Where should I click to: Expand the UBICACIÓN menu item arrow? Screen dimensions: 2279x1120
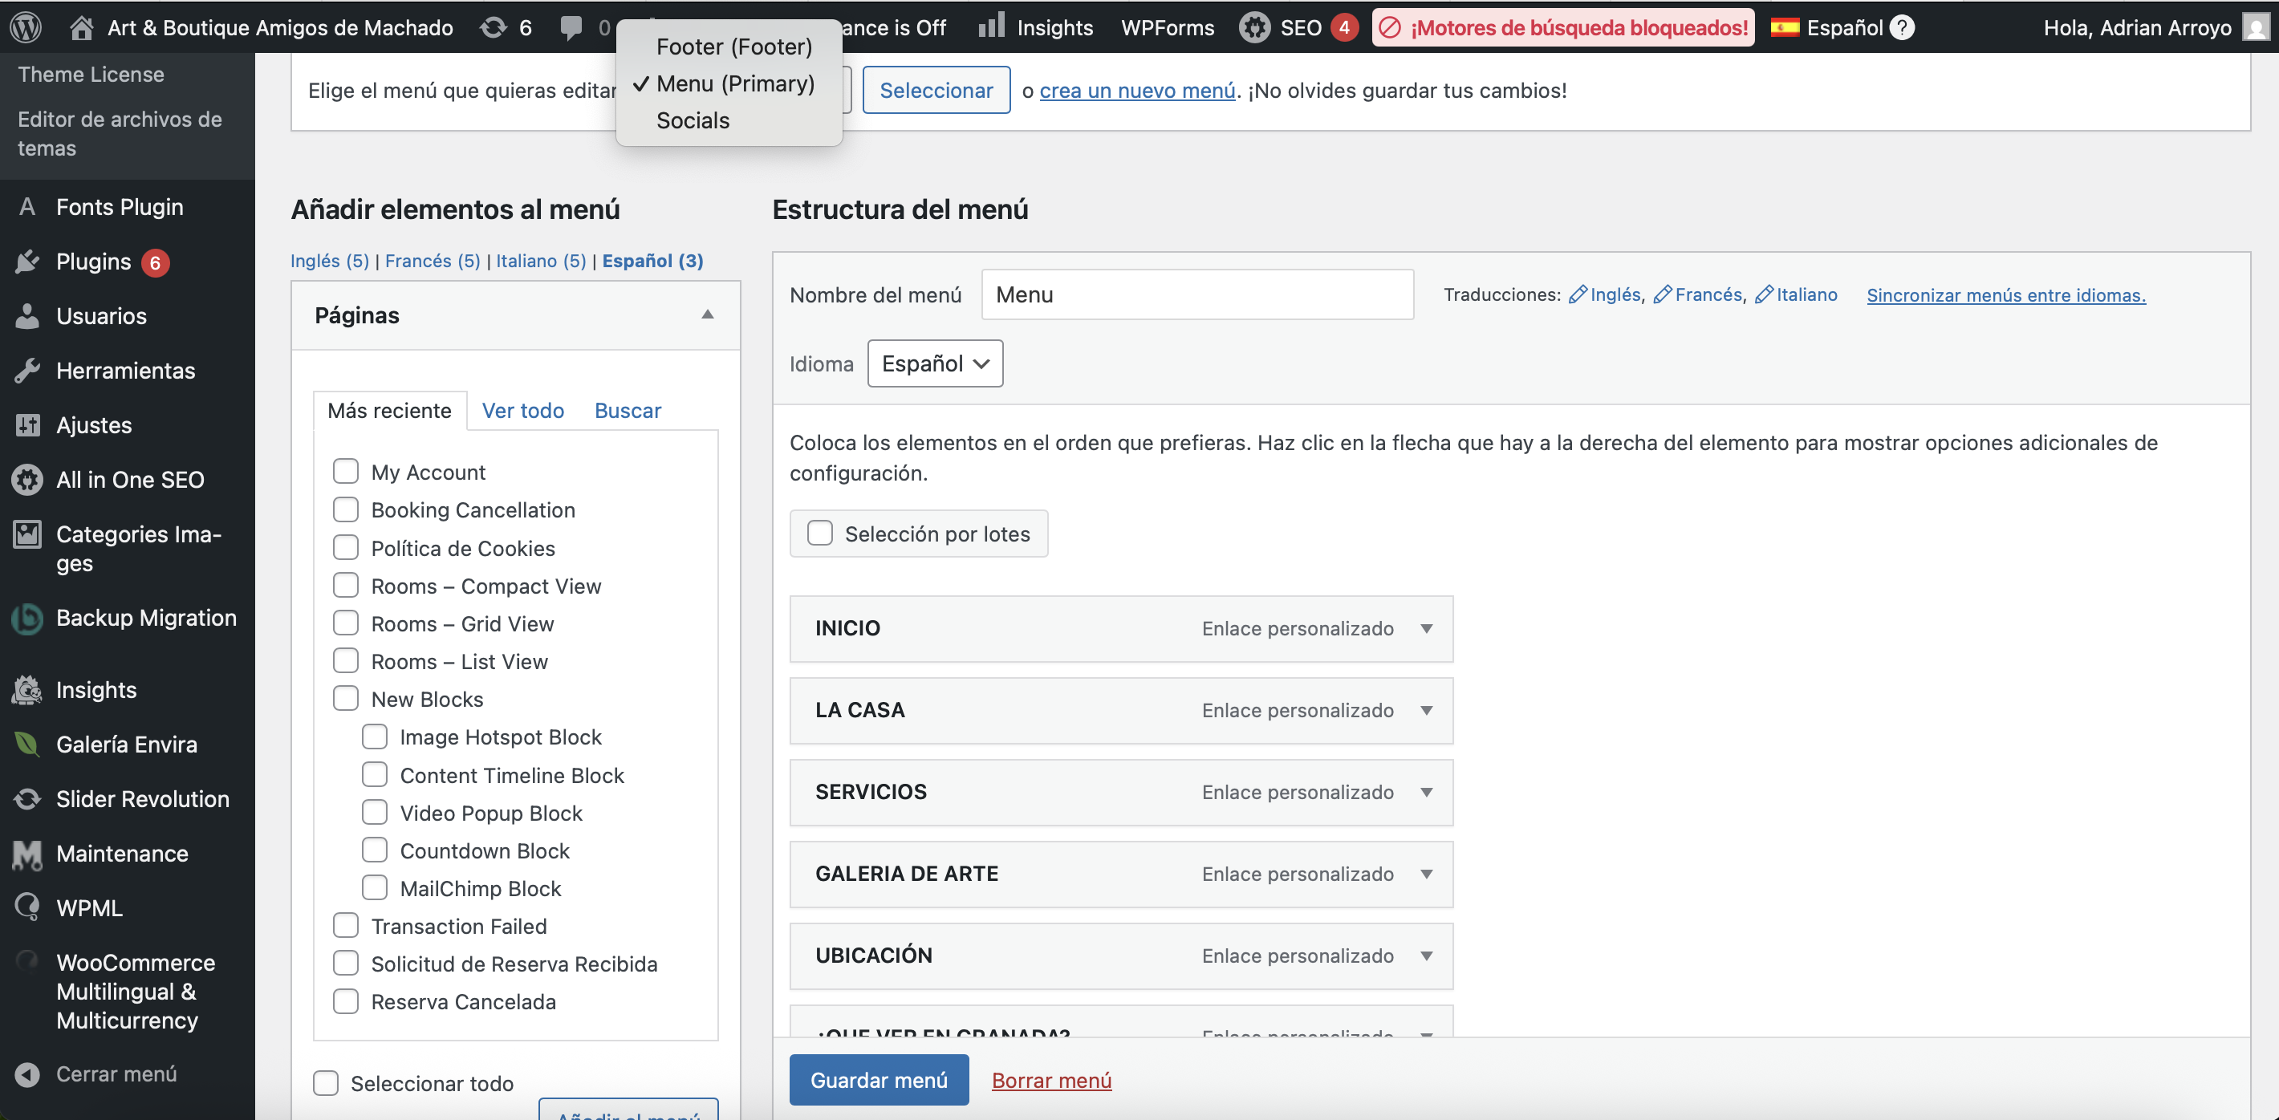pyautogui.click(x=1426, y=956)
